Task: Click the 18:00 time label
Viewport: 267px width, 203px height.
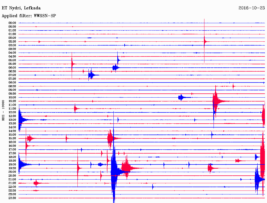Action: pos(12,157)
